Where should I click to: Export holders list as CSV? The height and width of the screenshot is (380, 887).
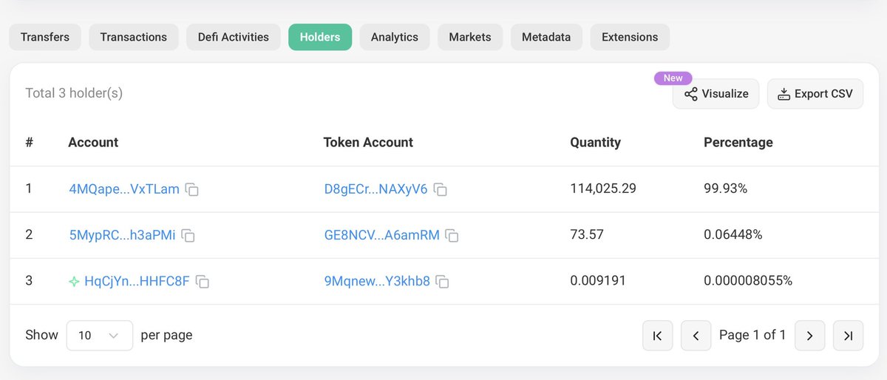[x=815, y=94]
